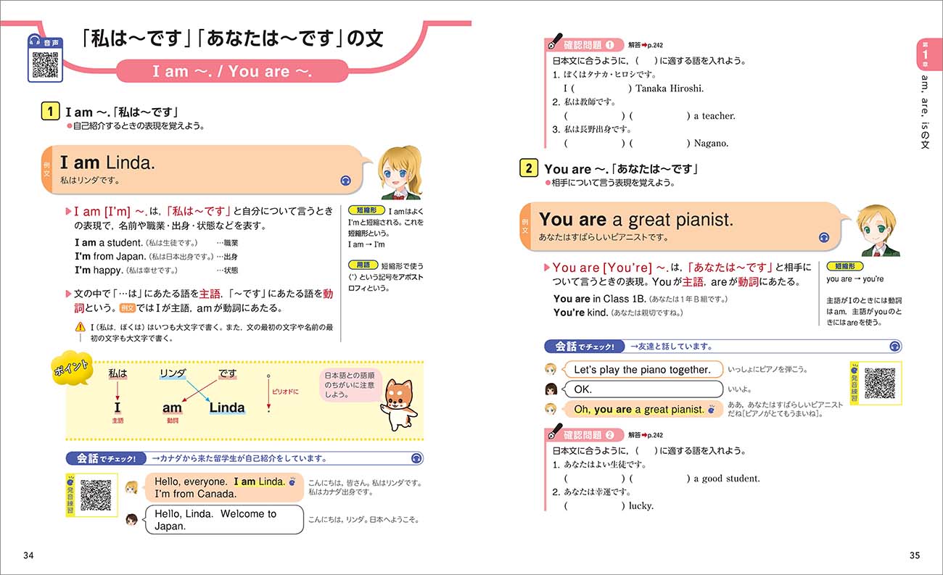The image size is (943, 575).
Task: Open the 発音練習 QR code beside the piano dialogue
Action: coord(879,381)
